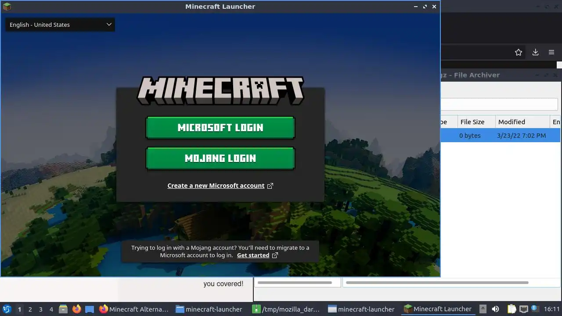Expand the English - United States language dropdown
The width and height of the screenshot is (562, 316).
tap(60, 25)
